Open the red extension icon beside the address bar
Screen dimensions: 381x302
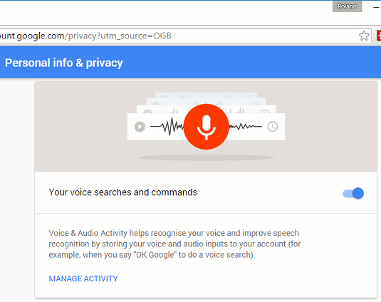pyautogui.click(x=379, y=36)
